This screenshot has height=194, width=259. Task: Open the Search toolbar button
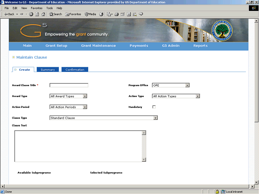55,14
